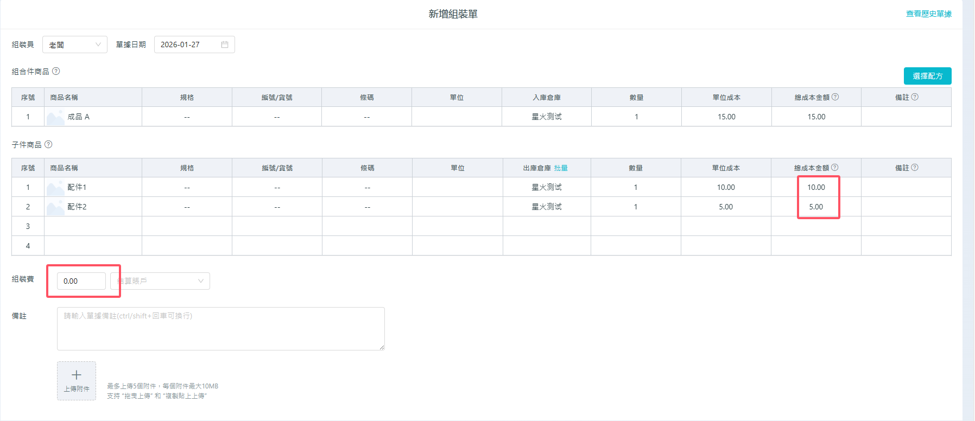Click empty 商品名稱 cell in row 3
Image resolution: width=975 pixels, height=421 pixels.
[93, 226]
